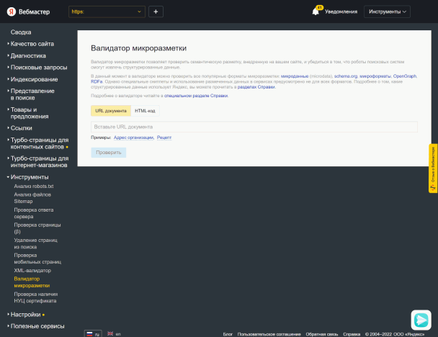Switch language to Russian flag
This screenshot has height=337, width=438.
click(x=93, y=334)
